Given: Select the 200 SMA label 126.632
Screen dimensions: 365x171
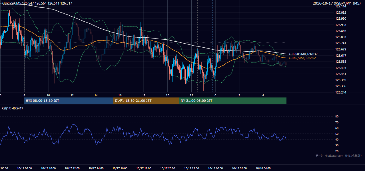Looking at the screenshot, I should pyautogui.click(x=303, y=54).
